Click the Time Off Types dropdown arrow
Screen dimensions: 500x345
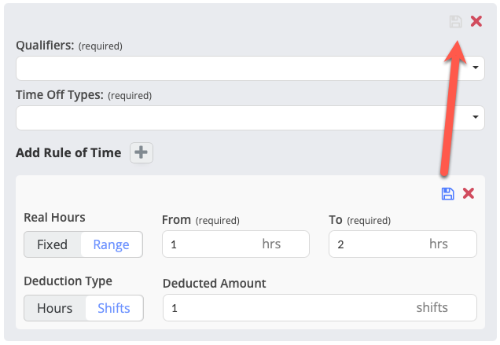[x=476, y=118]
